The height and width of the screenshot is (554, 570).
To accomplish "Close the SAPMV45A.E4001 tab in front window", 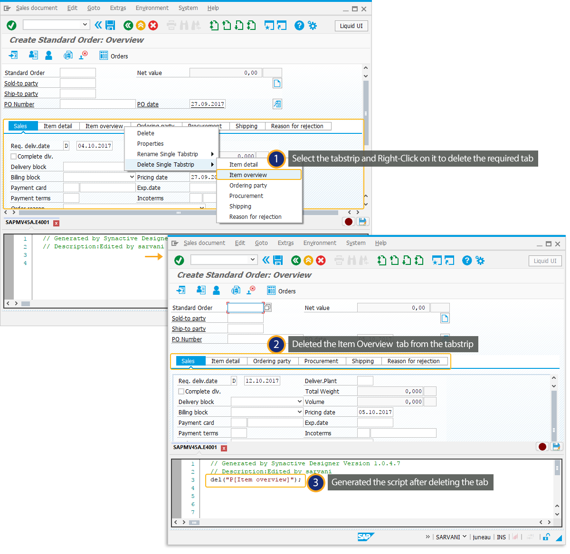I will (224, 448).
